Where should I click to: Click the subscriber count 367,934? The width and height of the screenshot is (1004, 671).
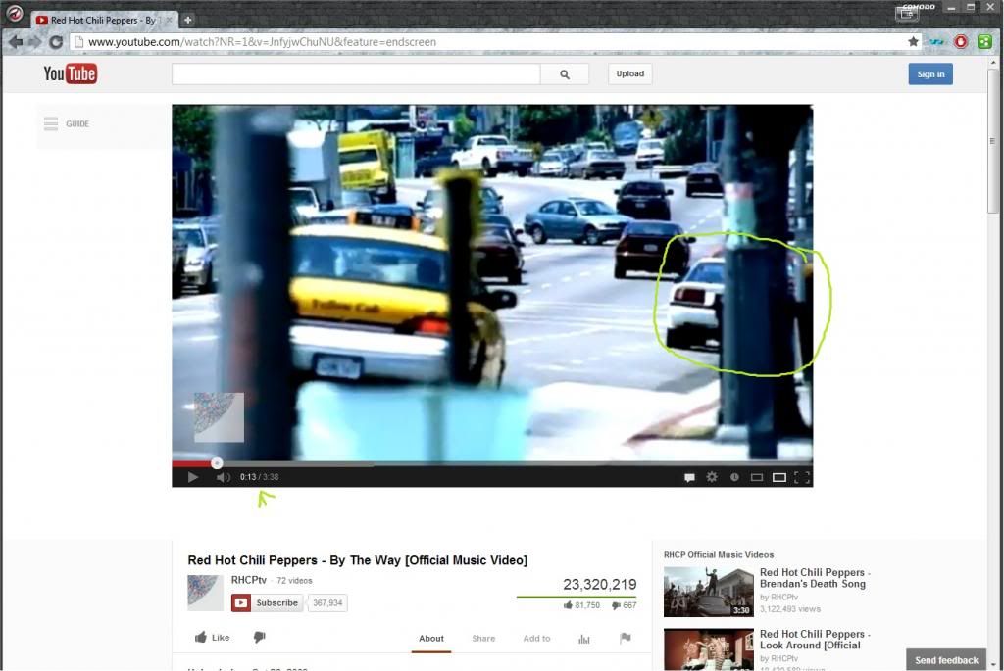pyautogui.click(x=327, y=603)
